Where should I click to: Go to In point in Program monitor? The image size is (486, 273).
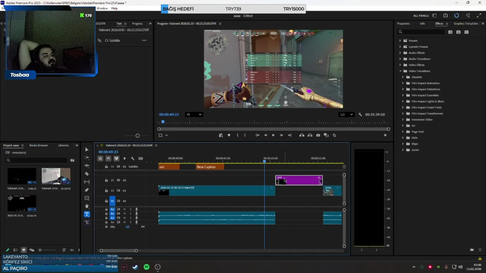pyautogui.click(x=257, y=135)
